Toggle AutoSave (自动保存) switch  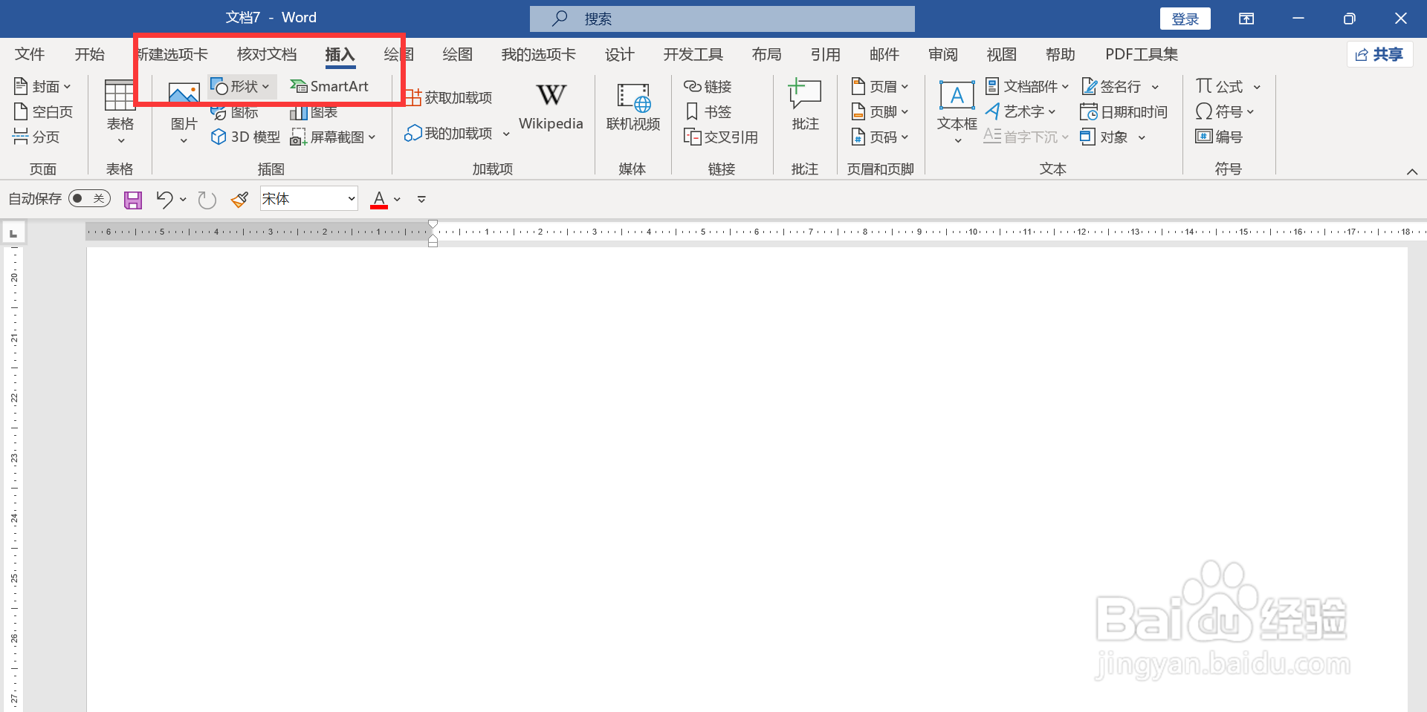89,198
